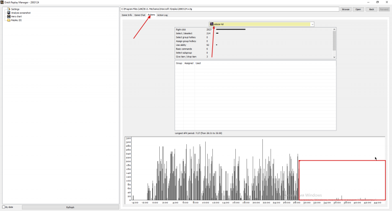Click the Hero chart icon
Viewport: 392px width, 211px height.
point(9,16)
